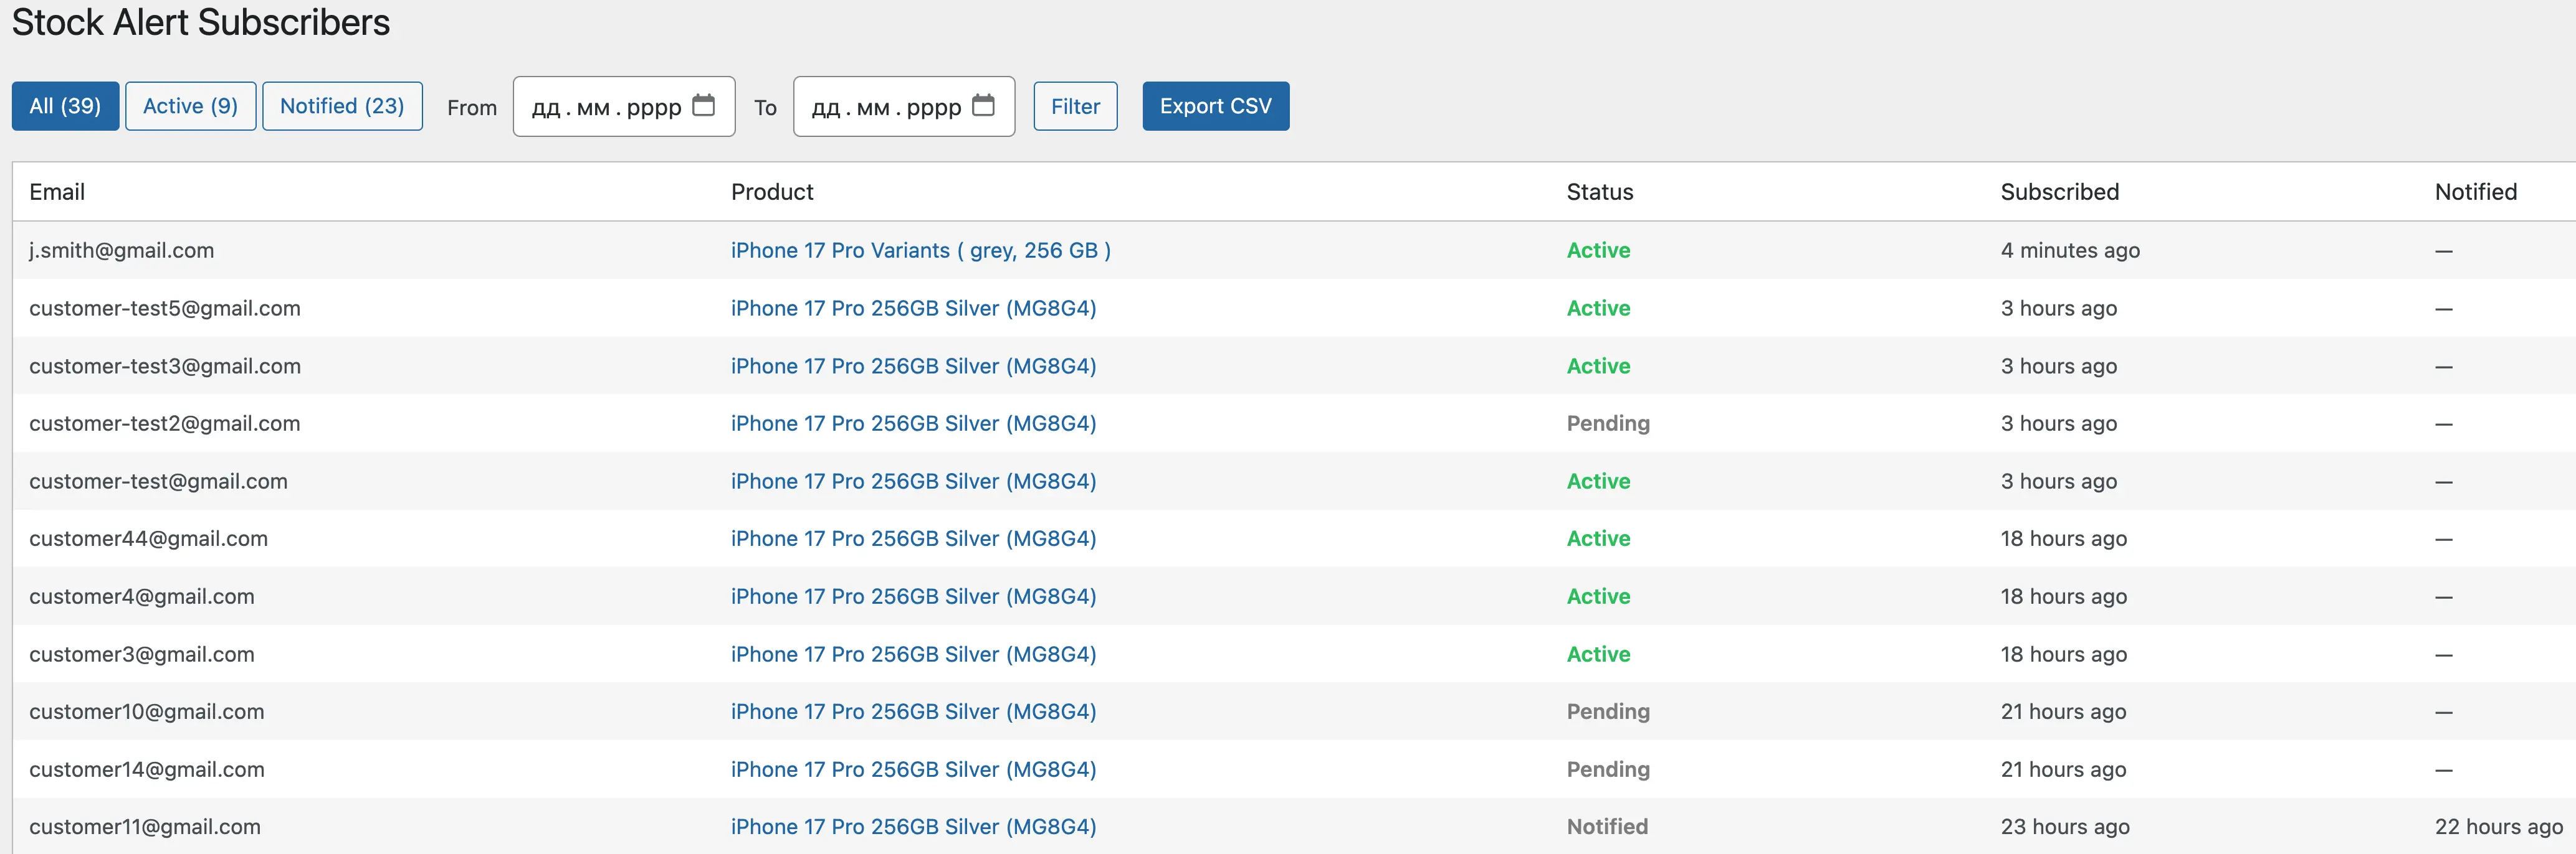Open product link in customer10 row
Viewport: 2576px width, 854px height.
pos(913,711)
